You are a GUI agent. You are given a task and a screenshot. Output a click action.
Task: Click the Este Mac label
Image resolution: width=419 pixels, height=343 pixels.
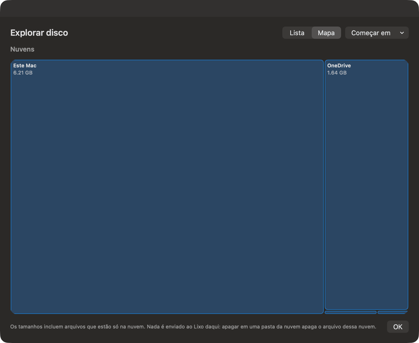[25, 66]
